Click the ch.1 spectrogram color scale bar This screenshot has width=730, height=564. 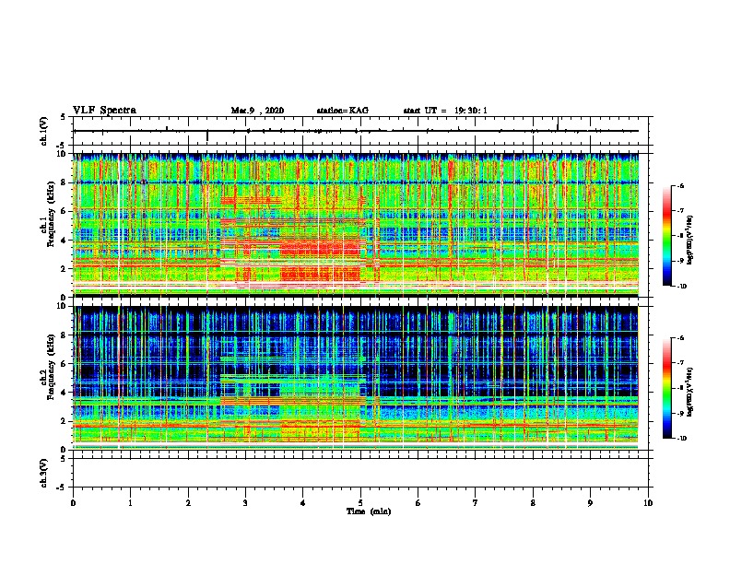pyautogui.click(x=667, y=236)
